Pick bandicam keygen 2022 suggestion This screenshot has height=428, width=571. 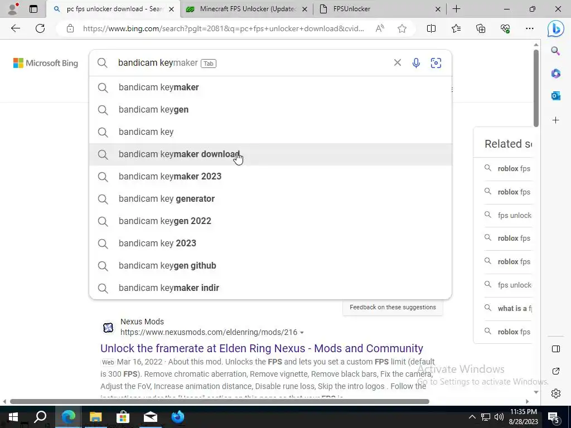(270, 221)
